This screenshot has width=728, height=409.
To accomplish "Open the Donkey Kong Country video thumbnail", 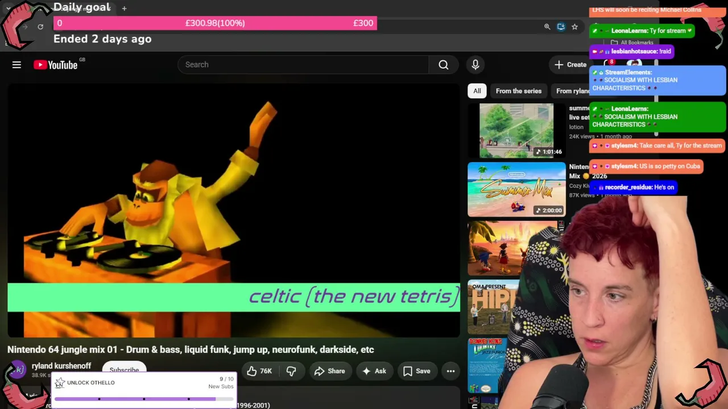I will pos(487,365).
